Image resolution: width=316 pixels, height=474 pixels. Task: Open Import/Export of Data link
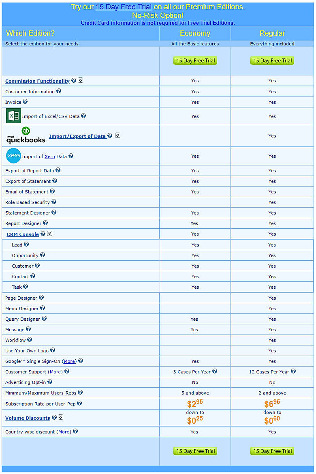click(x=77, y=136)
